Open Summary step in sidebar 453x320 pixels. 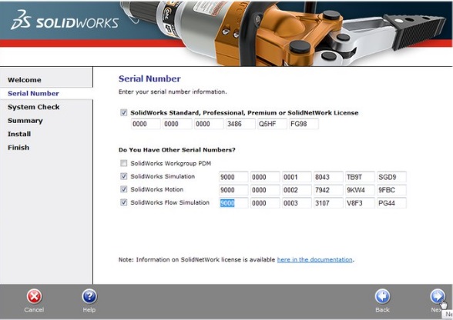(25, 121)
